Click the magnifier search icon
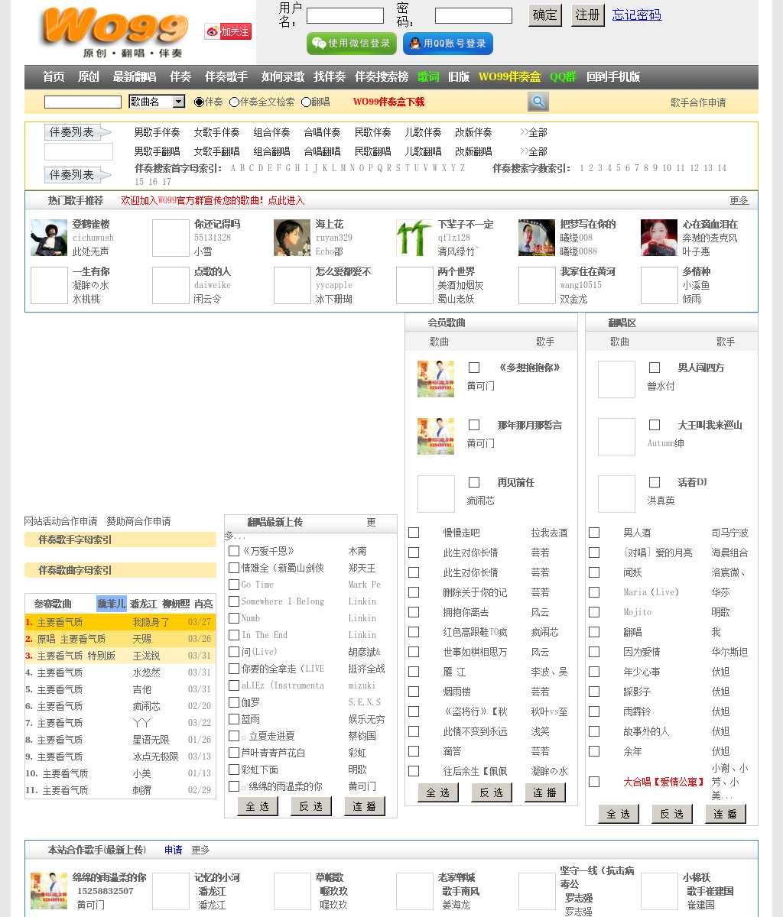Image resolution: width=783 pixels, height=917 pixels. click(x=538, y=102)
